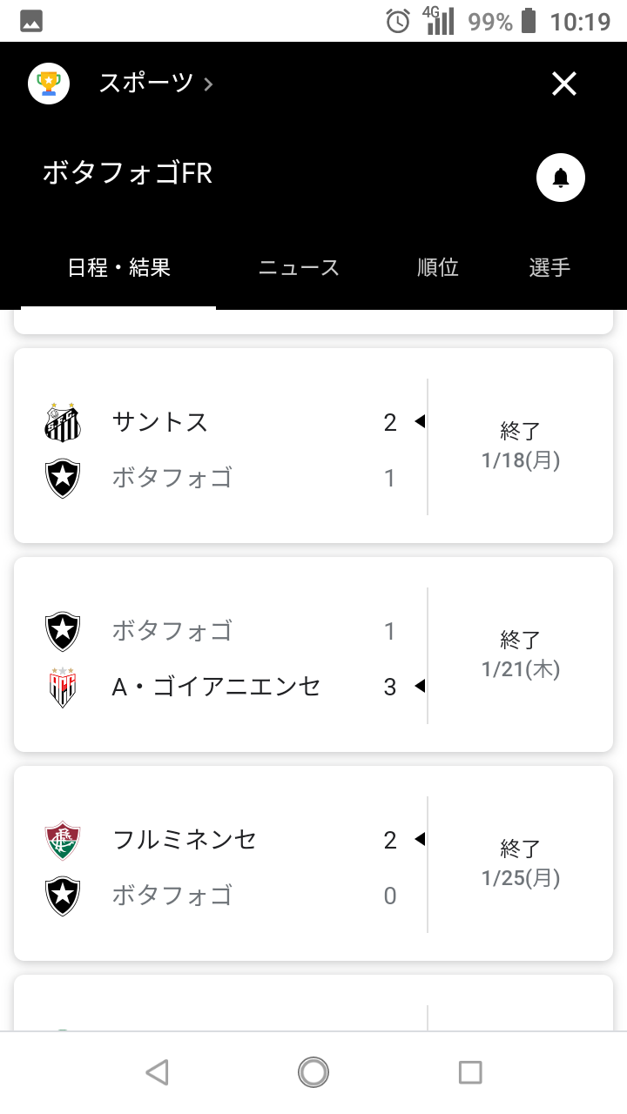Open the サントス team name link
This screenshot has height=1114, width=627.
tap(160, 422)
